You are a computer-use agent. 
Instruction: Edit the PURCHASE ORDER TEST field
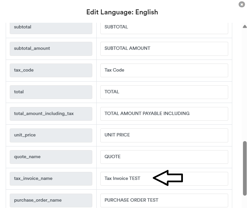(164, 200)
